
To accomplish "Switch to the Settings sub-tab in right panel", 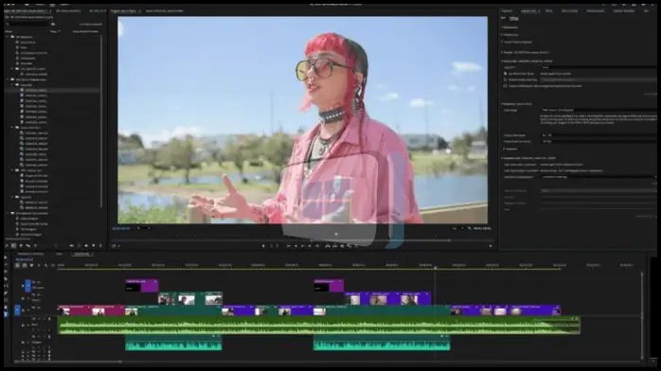I will (514, 19).
